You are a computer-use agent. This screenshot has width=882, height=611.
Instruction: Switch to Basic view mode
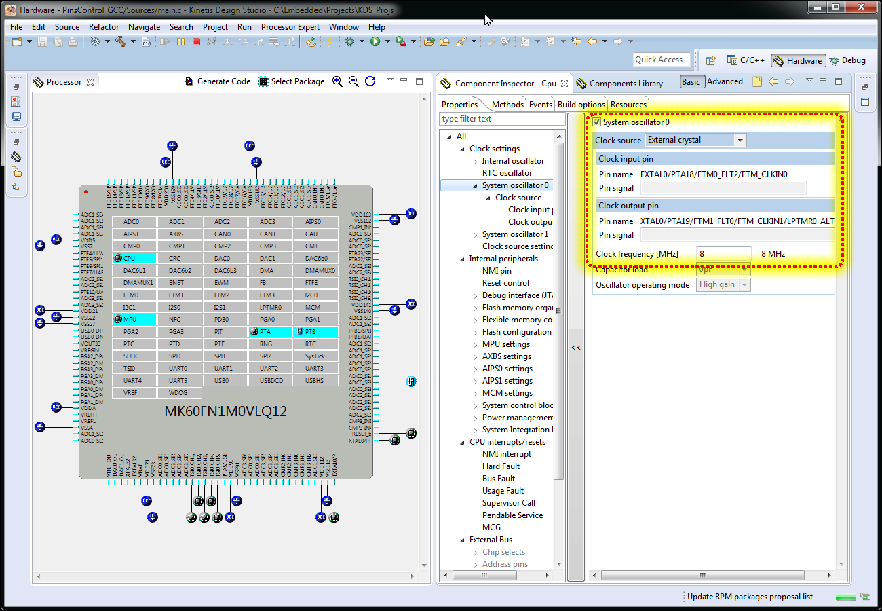click(x=691, y=82)
